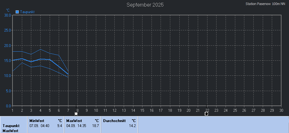
Task: Click the day 10 label on the x-axis
Action: coord(96,110)
